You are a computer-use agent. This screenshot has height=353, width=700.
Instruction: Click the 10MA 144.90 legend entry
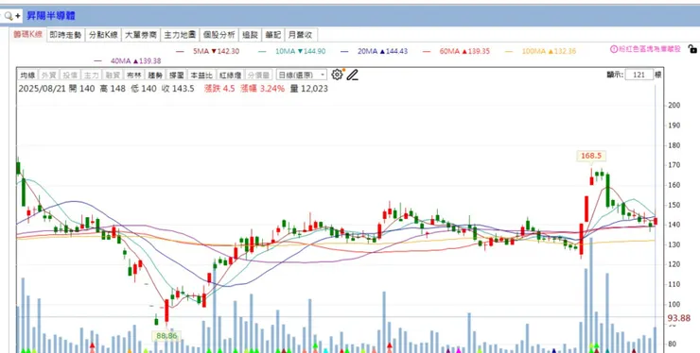[300, 51]
